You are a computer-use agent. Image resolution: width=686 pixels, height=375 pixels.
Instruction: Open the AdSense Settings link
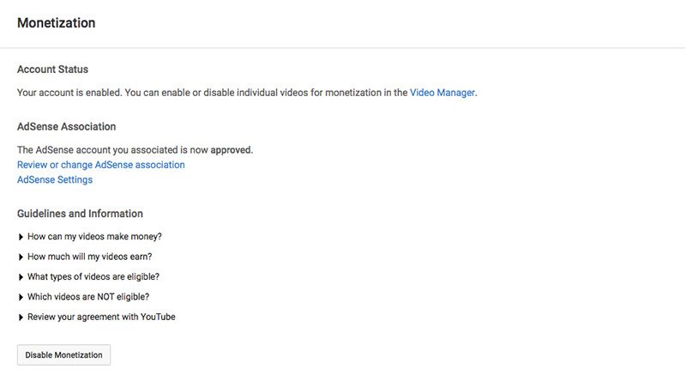[x=55, y=179]
